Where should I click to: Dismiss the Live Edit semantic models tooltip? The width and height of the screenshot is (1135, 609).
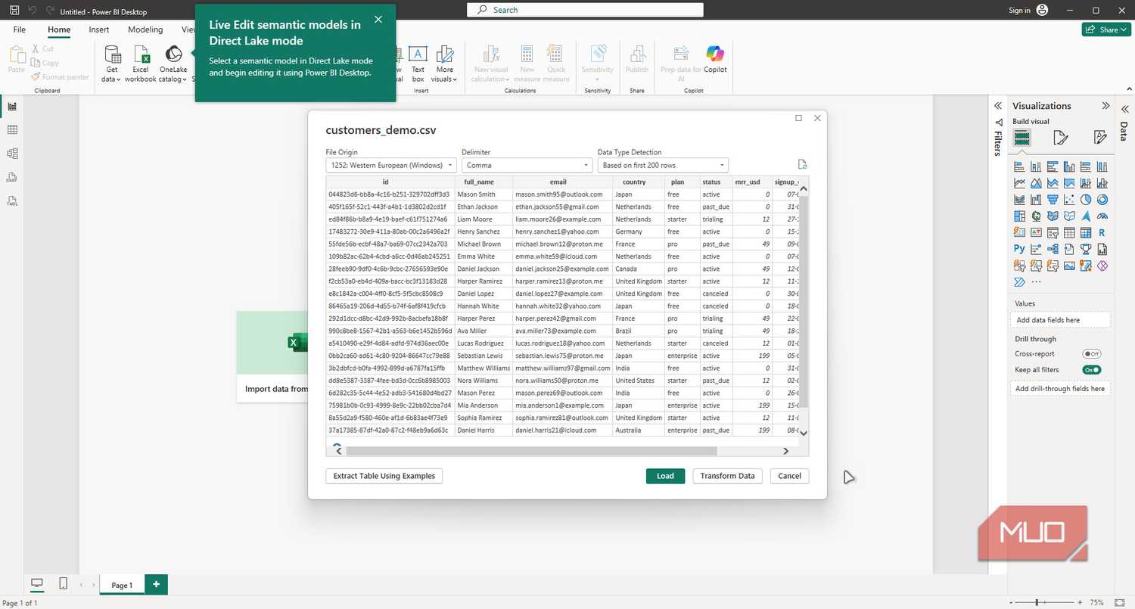pyautogui.click(x=378, y=20)
